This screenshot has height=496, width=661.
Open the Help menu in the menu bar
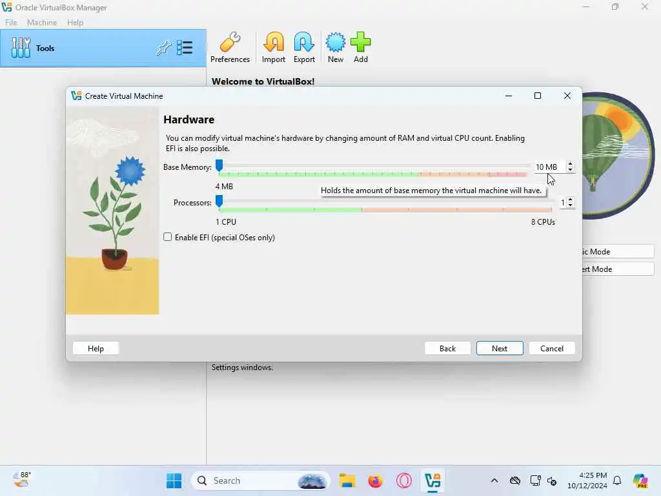point(75,23)
